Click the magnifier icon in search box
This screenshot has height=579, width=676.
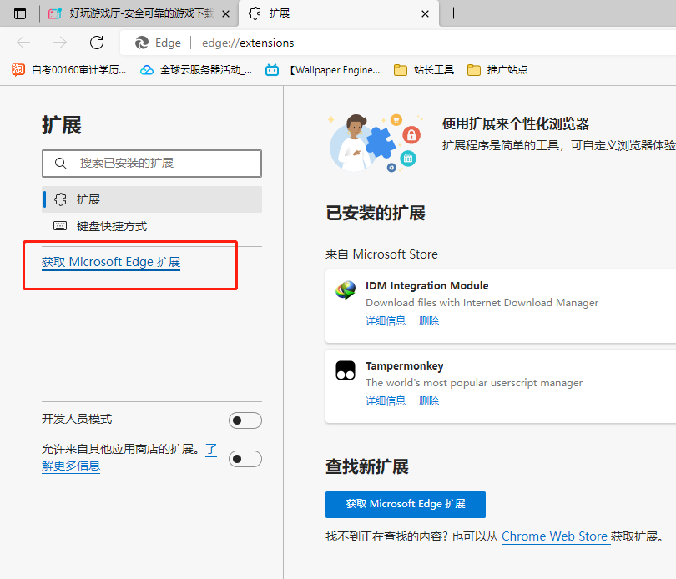pos(61,164)
